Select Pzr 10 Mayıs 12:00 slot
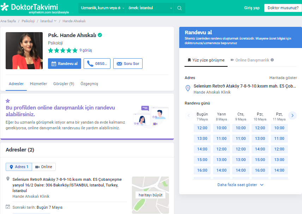The image size is (302, 214). click(260, 128)
